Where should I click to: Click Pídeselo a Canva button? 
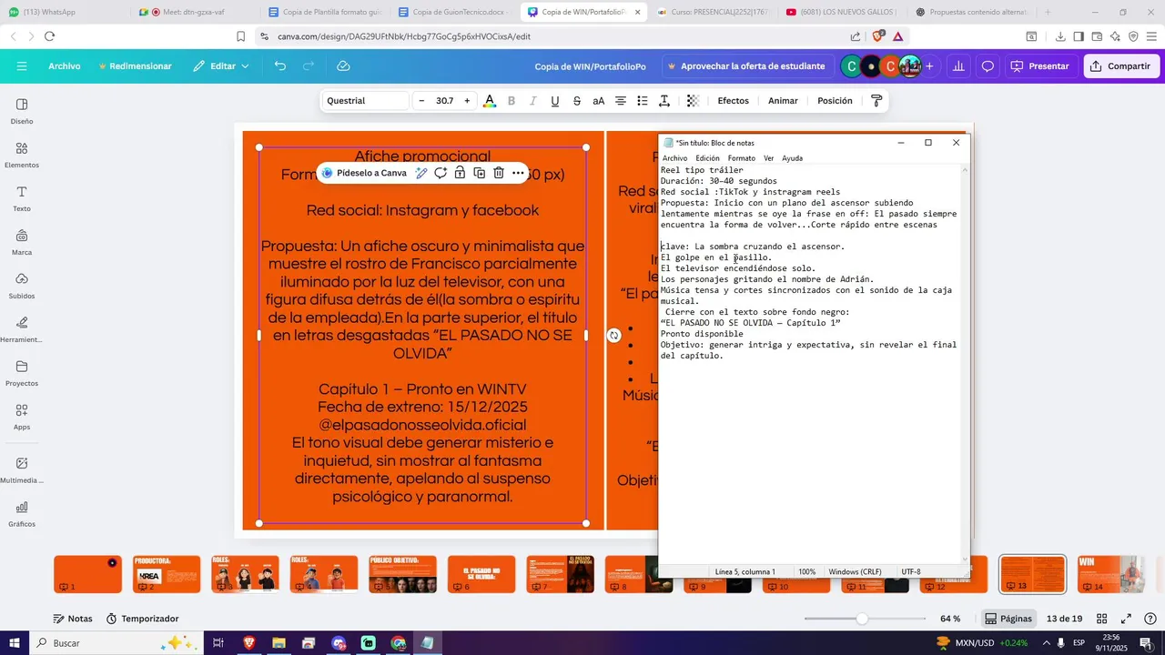click(x=364, y=173)
